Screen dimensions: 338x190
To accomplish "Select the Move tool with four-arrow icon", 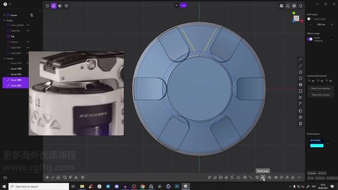I will (x=47, y=177).
